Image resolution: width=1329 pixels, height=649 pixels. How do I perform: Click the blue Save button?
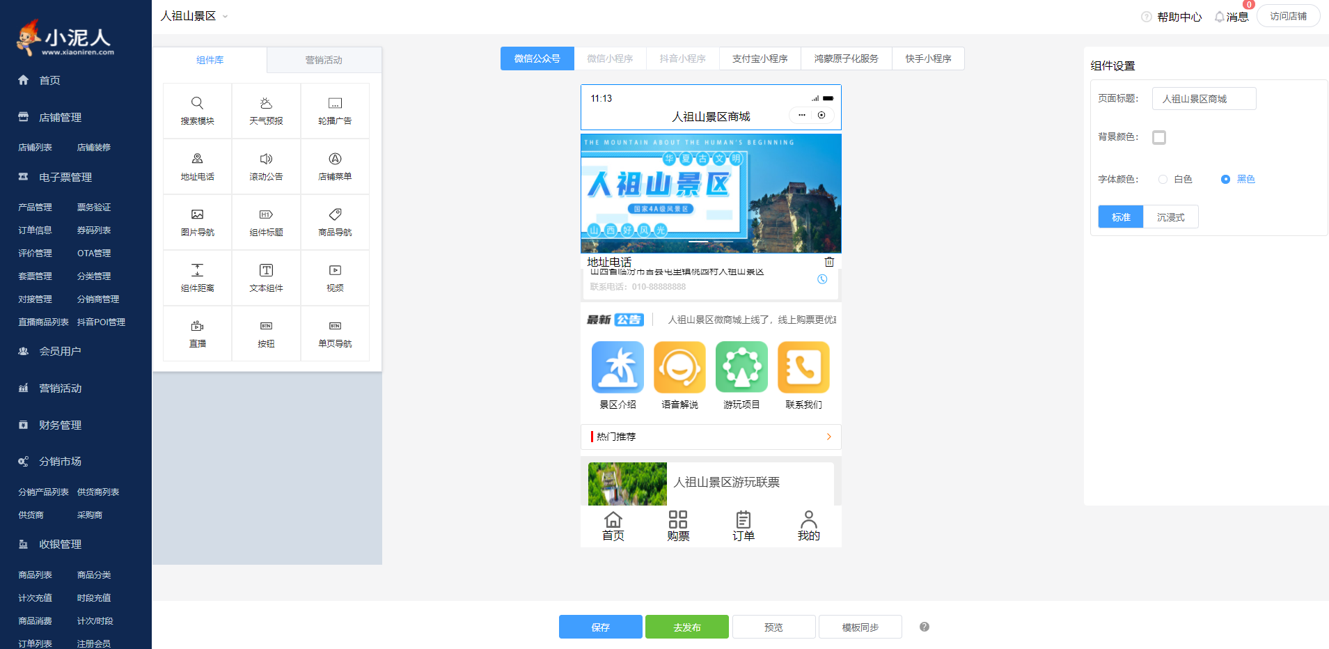click(600, 627)
